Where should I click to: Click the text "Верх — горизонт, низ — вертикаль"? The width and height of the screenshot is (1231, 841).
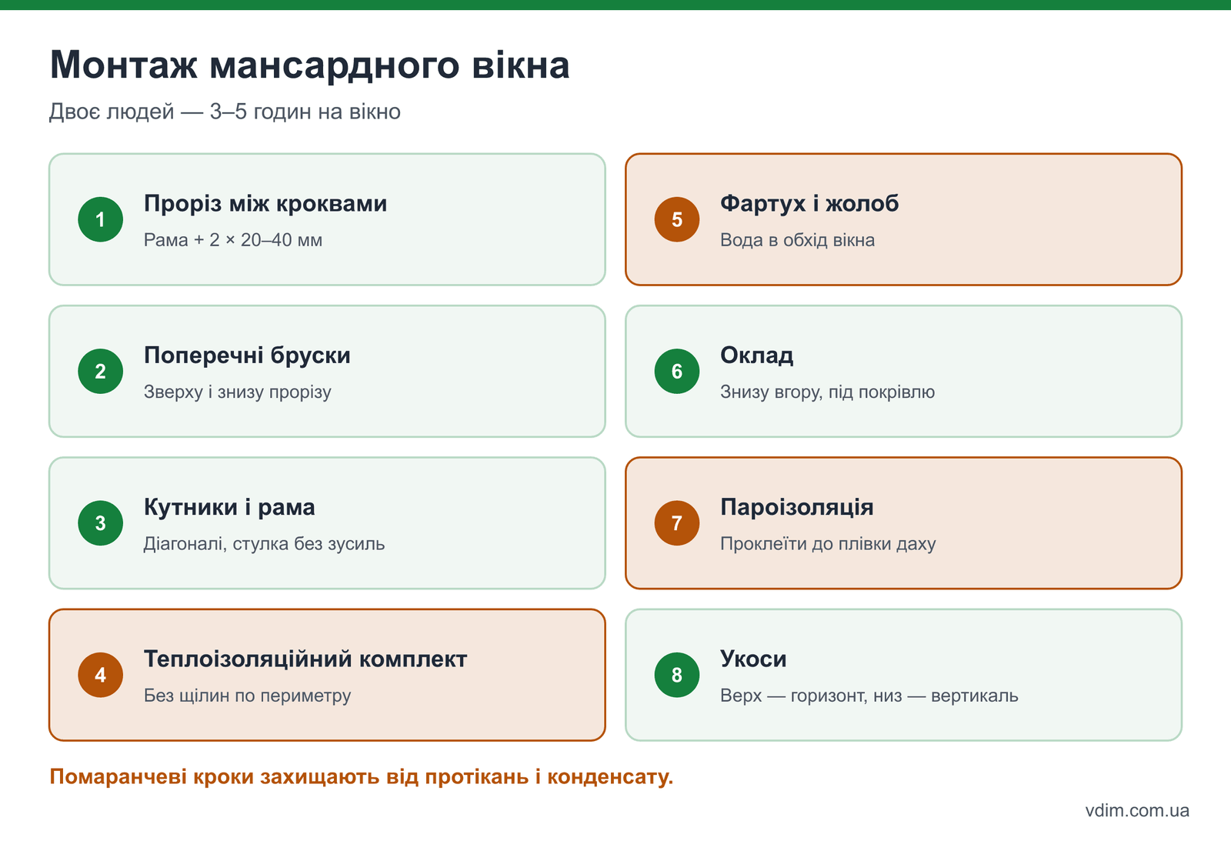(869, 696)
